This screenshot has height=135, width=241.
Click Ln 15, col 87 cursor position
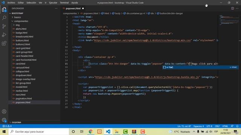pos(184,126)
